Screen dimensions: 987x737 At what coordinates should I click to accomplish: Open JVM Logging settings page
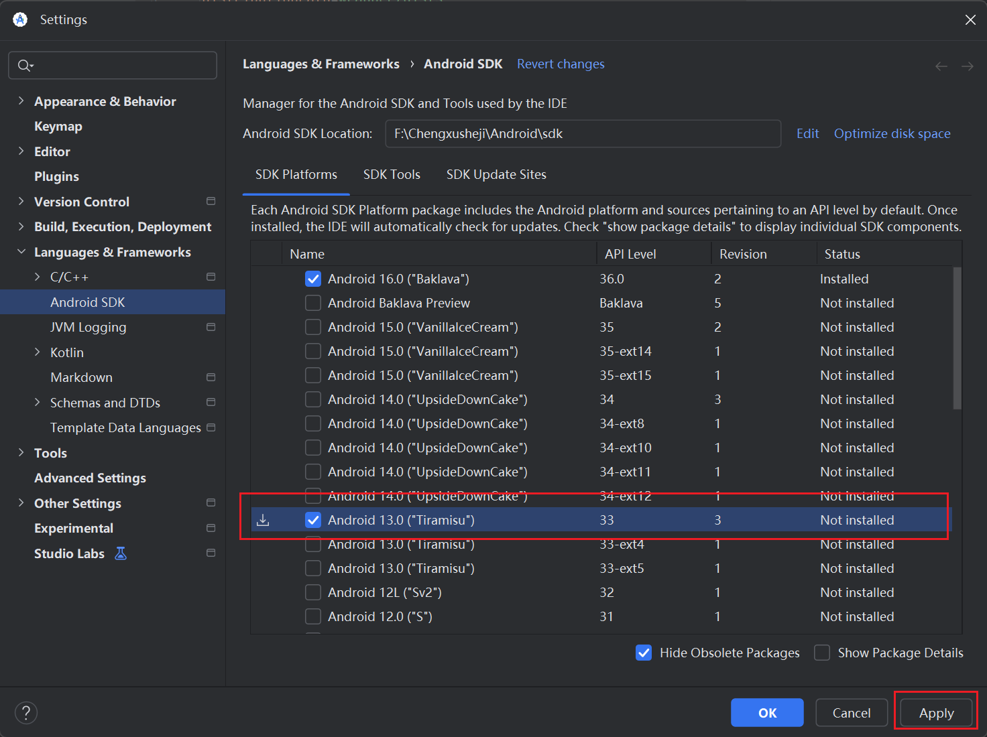pyautogui.click(x=88, y=327)
